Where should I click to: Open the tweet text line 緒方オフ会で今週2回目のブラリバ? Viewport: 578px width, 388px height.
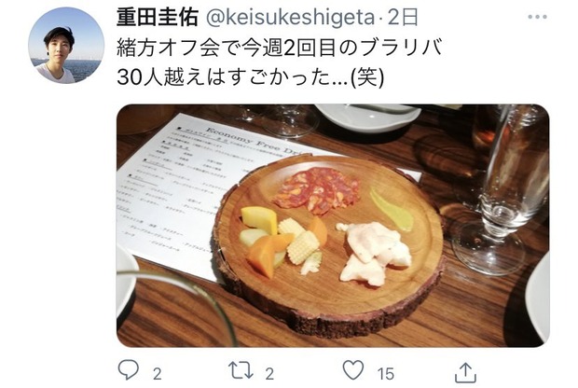(279, 48)
